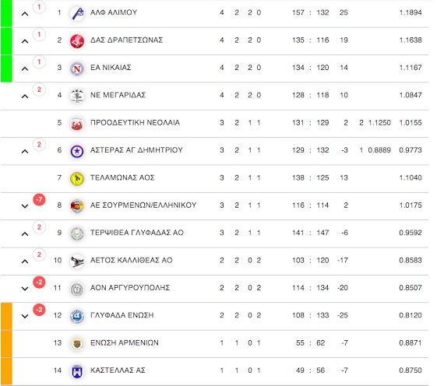
Task: Expand the up chevron for ΑΛΦ ΑΛΙΜΟΥ
Action: (x=25, y=13)
